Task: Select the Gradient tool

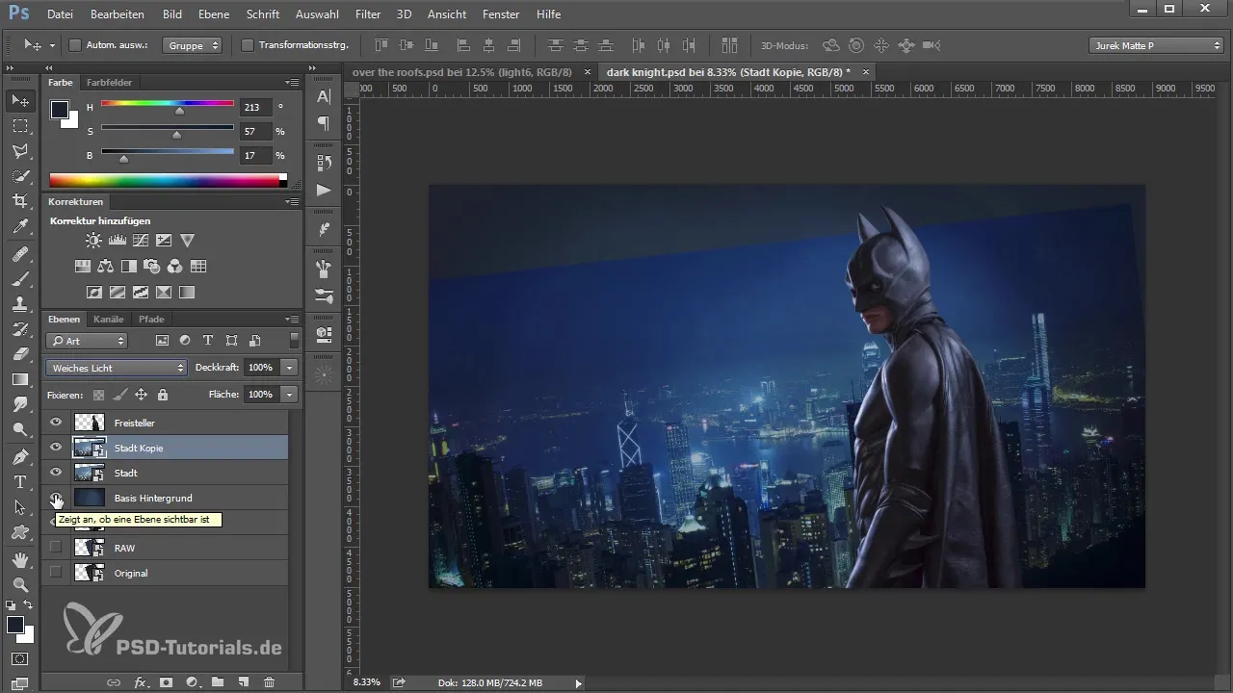Action: click(20, 379)
